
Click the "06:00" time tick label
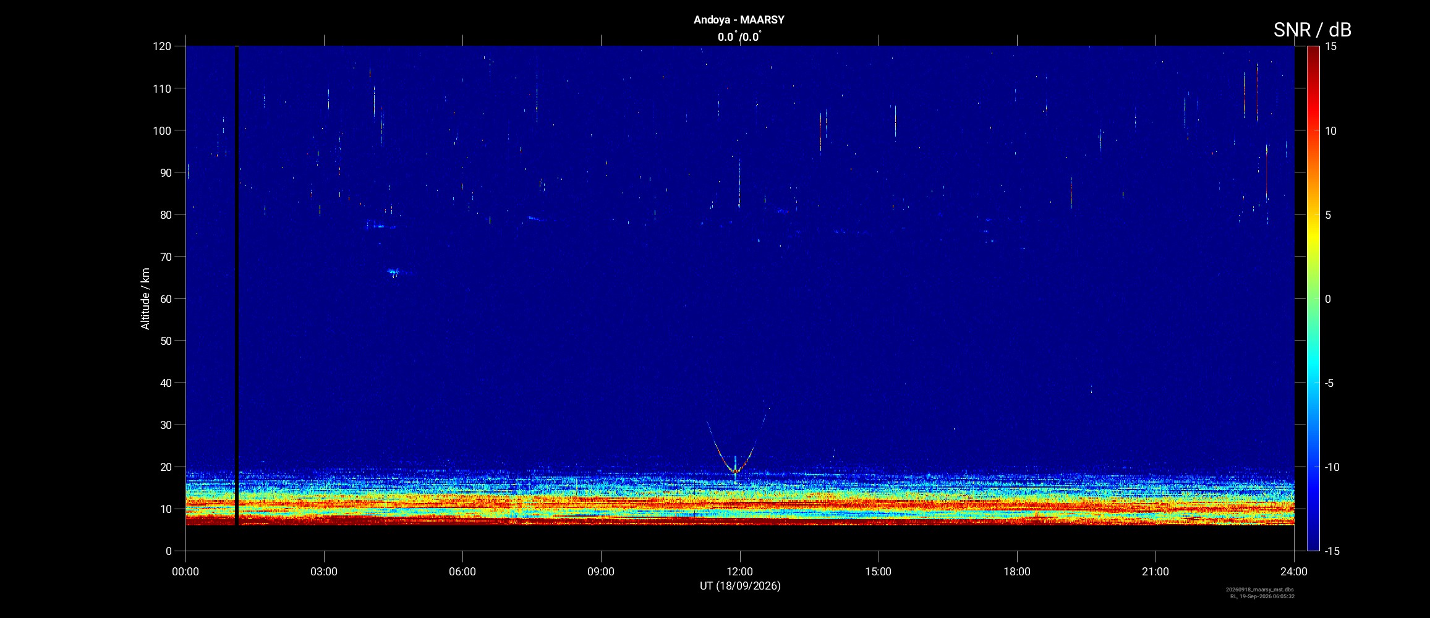tap(462, 572)
